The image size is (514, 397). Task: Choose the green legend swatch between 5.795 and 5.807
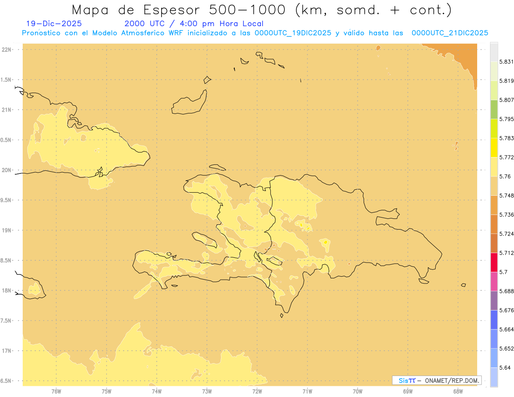494,109
